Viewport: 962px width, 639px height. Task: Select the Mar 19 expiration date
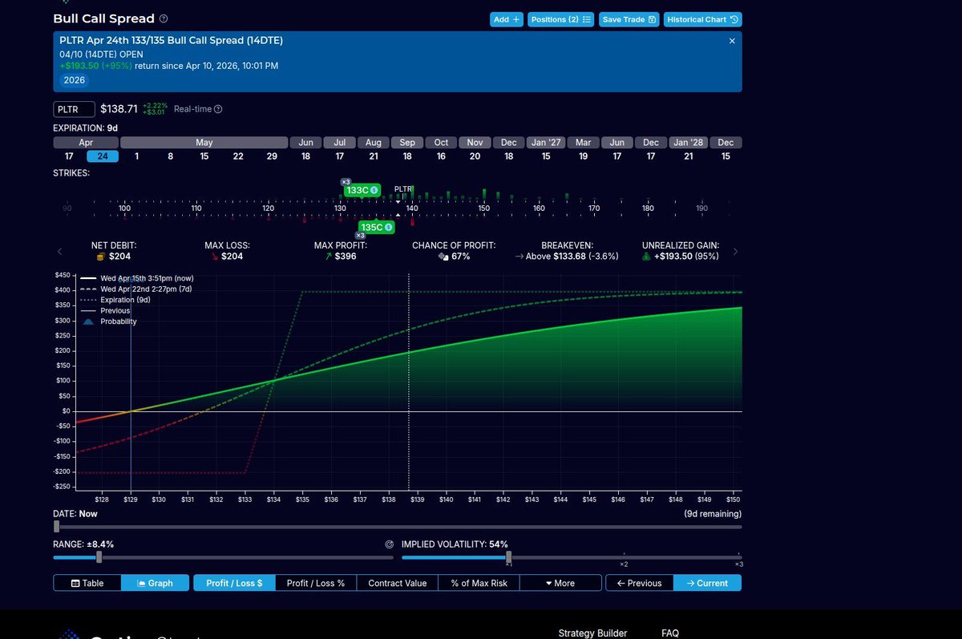point(583,156)
